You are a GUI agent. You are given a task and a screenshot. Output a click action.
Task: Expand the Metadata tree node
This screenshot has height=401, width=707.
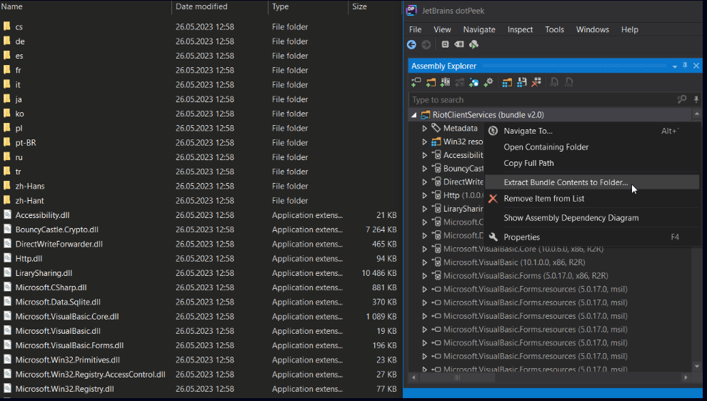coord(424,128)
